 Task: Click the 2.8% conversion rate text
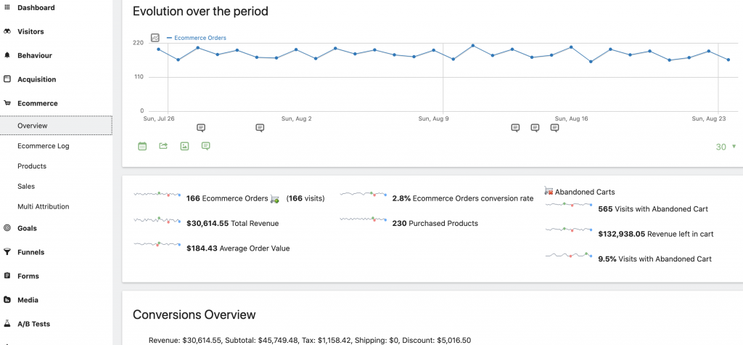[463, 198]
